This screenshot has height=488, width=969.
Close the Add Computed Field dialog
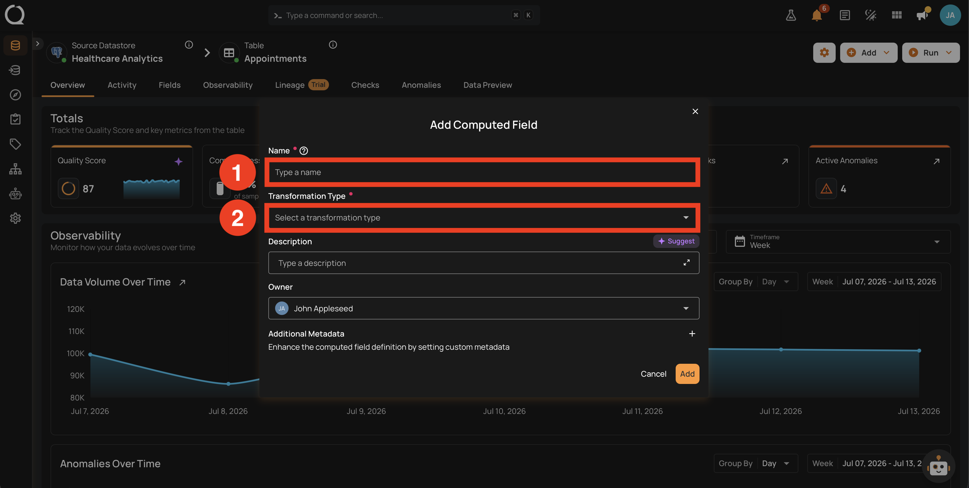tap(695, 111)
